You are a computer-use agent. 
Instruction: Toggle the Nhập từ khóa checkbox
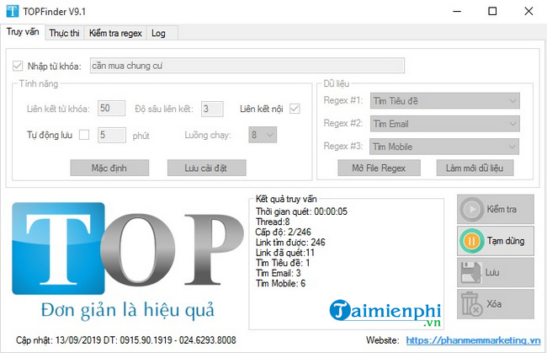pos(18,66)
